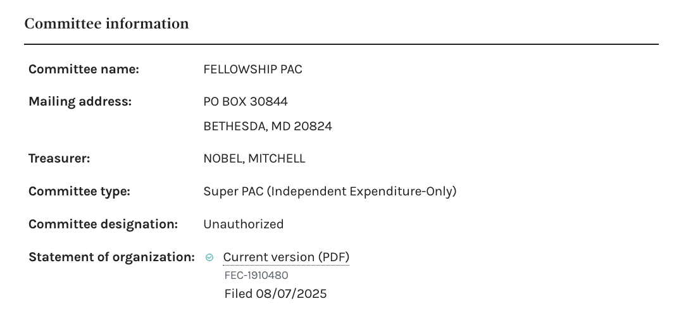The width and height of the screenshot is (686, 320).
Task: Select the treasurer name NOBEL, MITCHELL
Action: tap(254, 159)
